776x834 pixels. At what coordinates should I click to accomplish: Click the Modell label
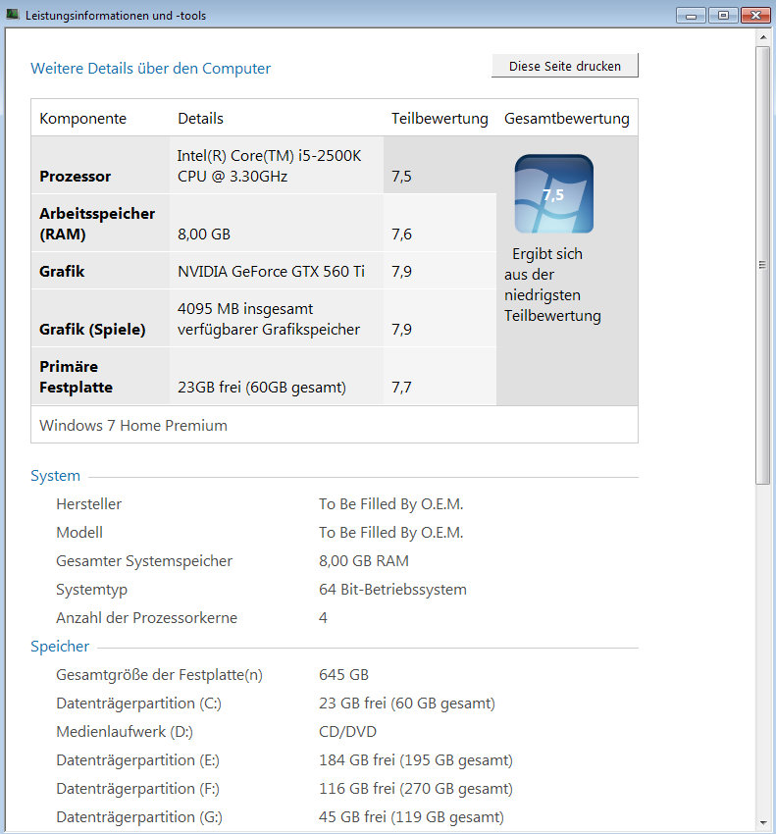(79, 533)
